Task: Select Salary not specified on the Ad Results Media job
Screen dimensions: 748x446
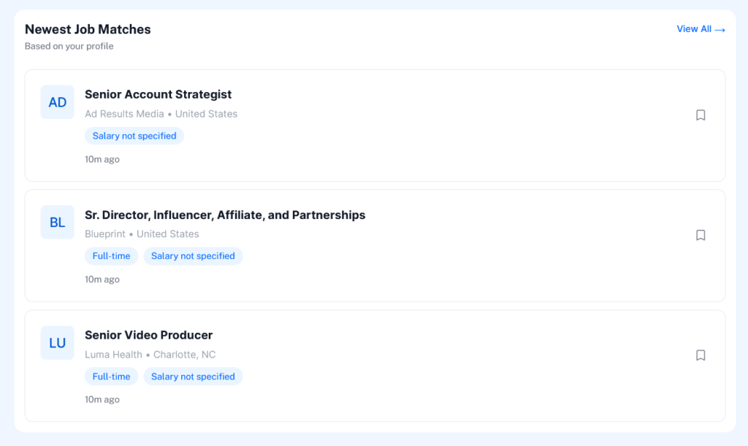Action: click(x=134, y=136)
